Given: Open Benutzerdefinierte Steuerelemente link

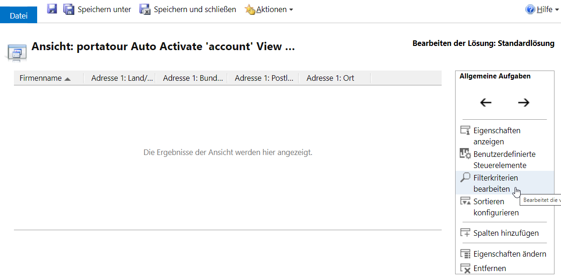Looking at the screenshot, I should click(x=504, y=160).
